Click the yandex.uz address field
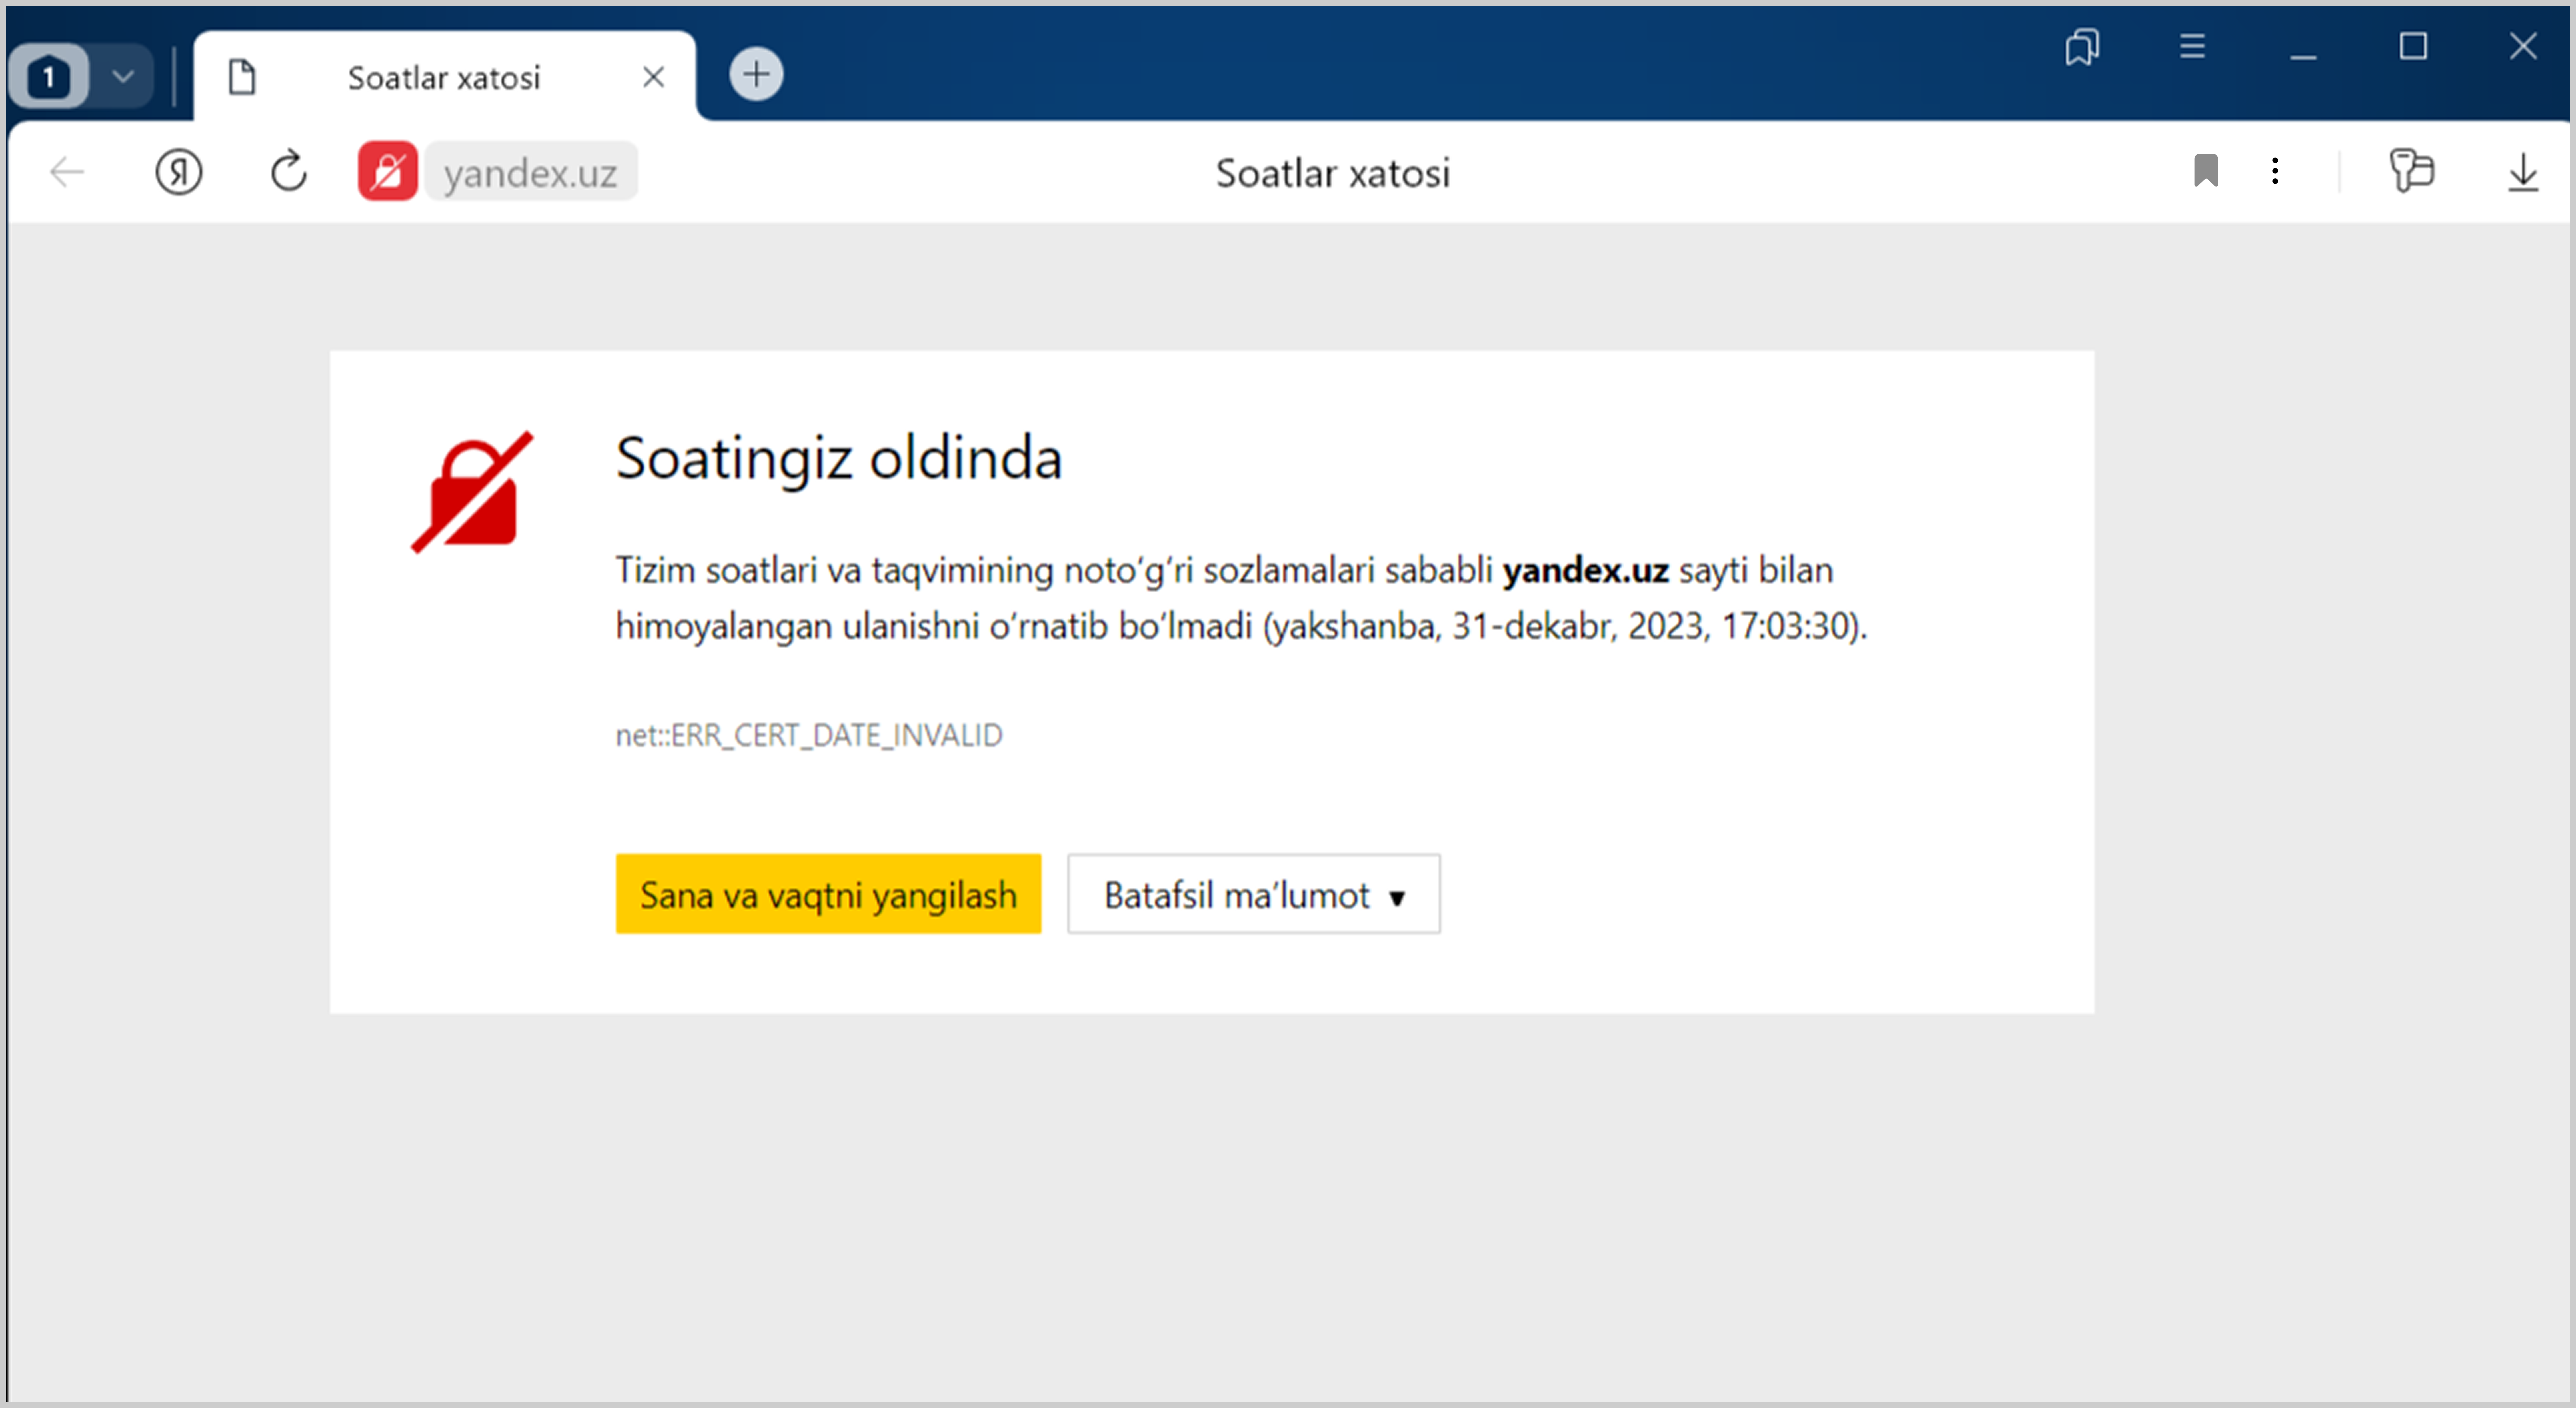The height and width of the screenshot is (1408, 2576). pyautogui.click(x=530, y=173)
